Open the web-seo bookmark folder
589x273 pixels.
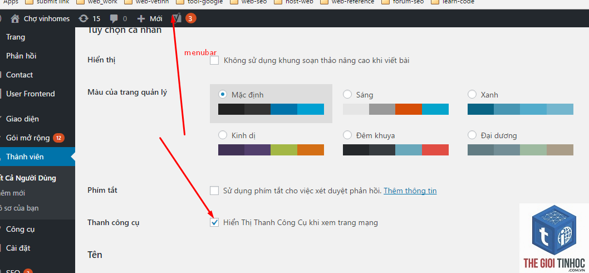(x=249, y=2)
